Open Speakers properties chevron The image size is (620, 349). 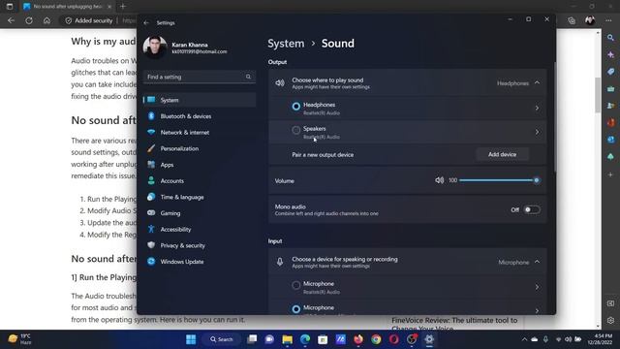(x=537, y=132)
